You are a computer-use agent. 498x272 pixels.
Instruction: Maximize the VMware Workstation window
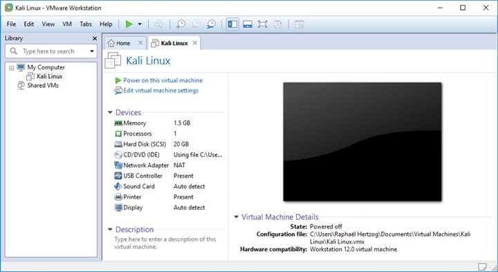463,8
